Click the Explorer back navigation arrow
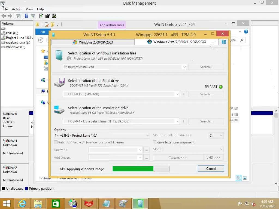 pos(41,40)
